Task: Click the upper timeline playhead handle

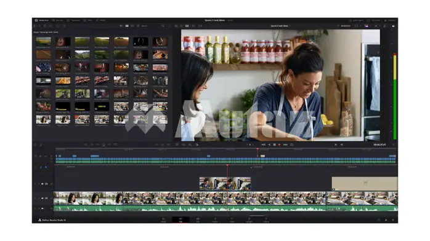Action: pyautogui.click(x=258, y=149)
